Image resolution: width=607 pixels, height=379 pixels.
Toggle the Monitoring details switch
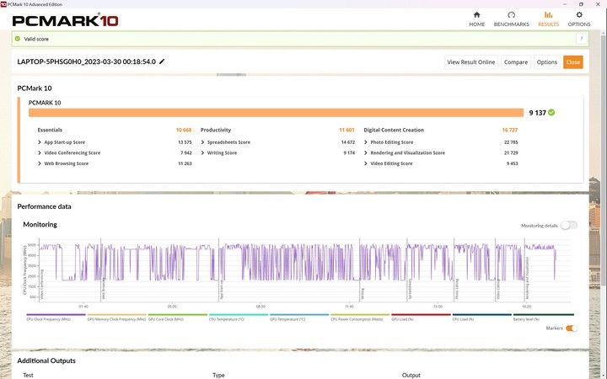tap(569, 225)
